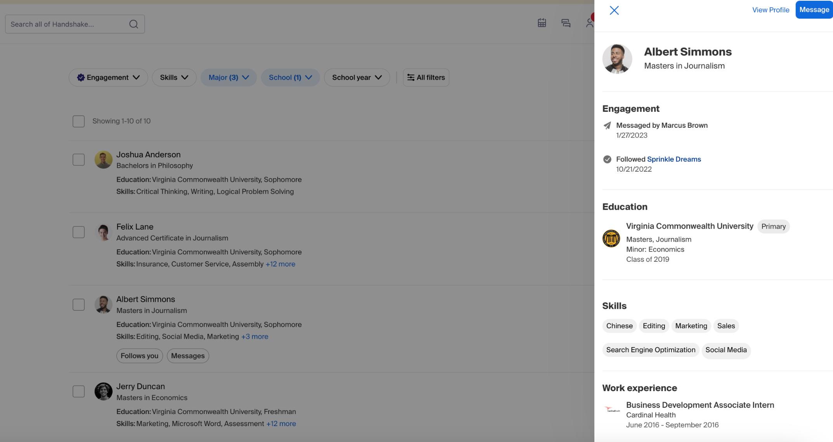Click the paper plane icon beside Messaged by Marcus Brown
Screen dimensions: 833x442
(x=607, y=125)
